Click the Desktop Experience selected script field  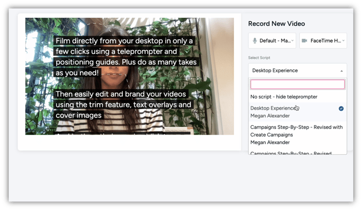(298, 70)
